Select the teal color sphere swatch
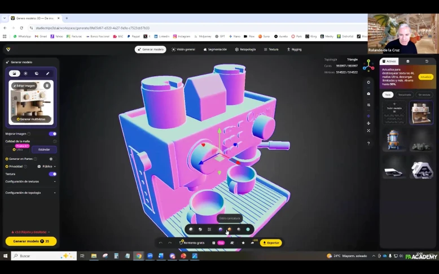 pyautogui.click(x=248, y=229)
